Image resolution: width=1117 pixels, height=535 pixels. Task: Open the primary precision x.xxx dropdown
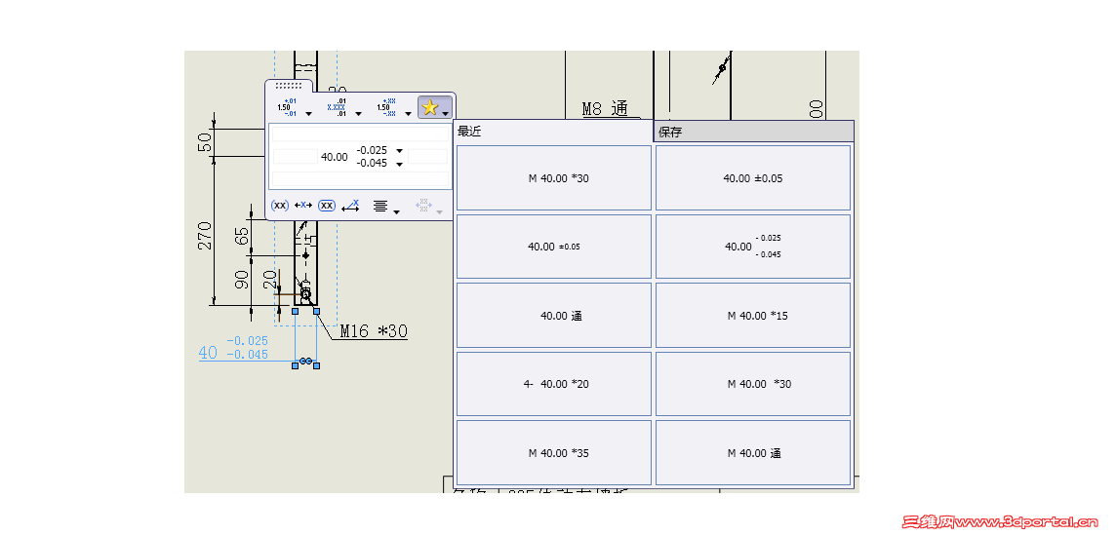(x=358, y=113)
